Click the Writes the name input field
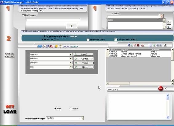Screen dimensions: 174x126 tap(53, 20)
